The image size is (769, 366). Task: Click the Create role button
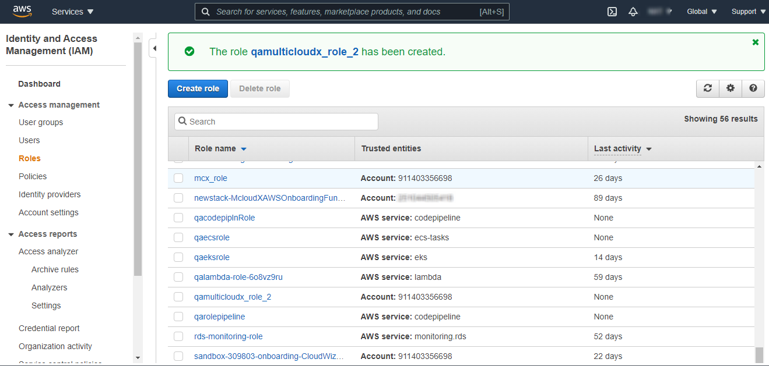coord(198,88)
